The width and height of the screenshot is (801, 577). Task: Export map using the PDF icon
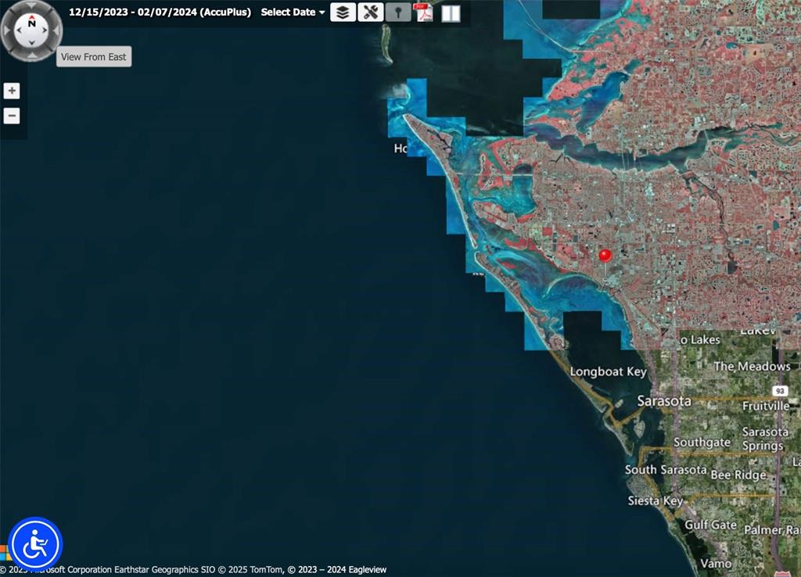[x=423, y=13]
